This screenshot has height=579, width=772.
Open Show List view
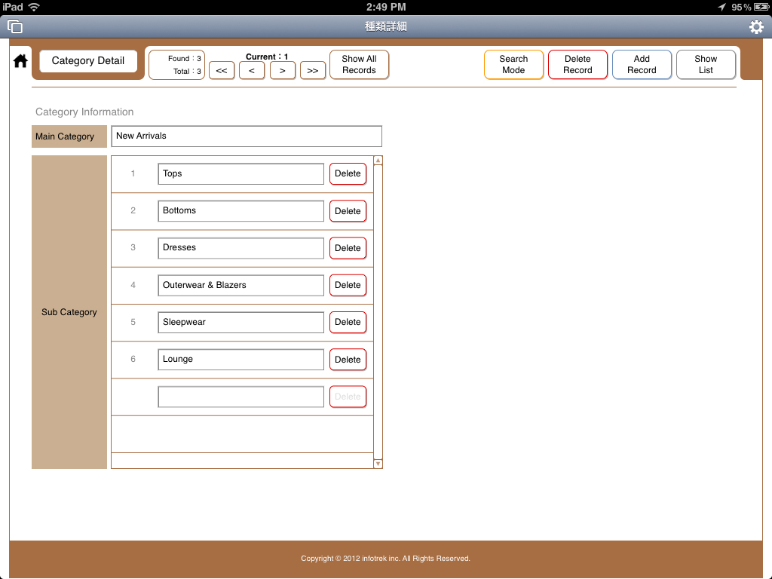(706, 65)
